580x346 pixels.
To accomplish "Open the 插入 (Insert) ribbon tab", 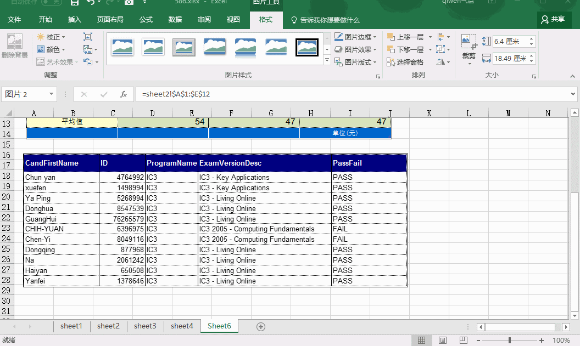I will click(x=74, y=20).
